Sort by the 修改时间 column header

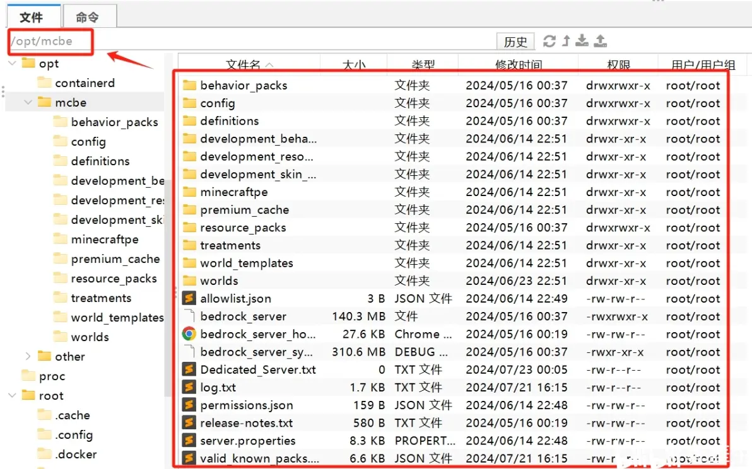tap(519, 65)
